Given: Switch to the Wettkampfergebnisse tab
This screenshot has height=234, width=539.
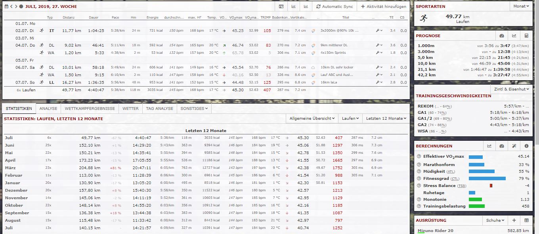Looking at the screenshot, I should click(90, 108).
